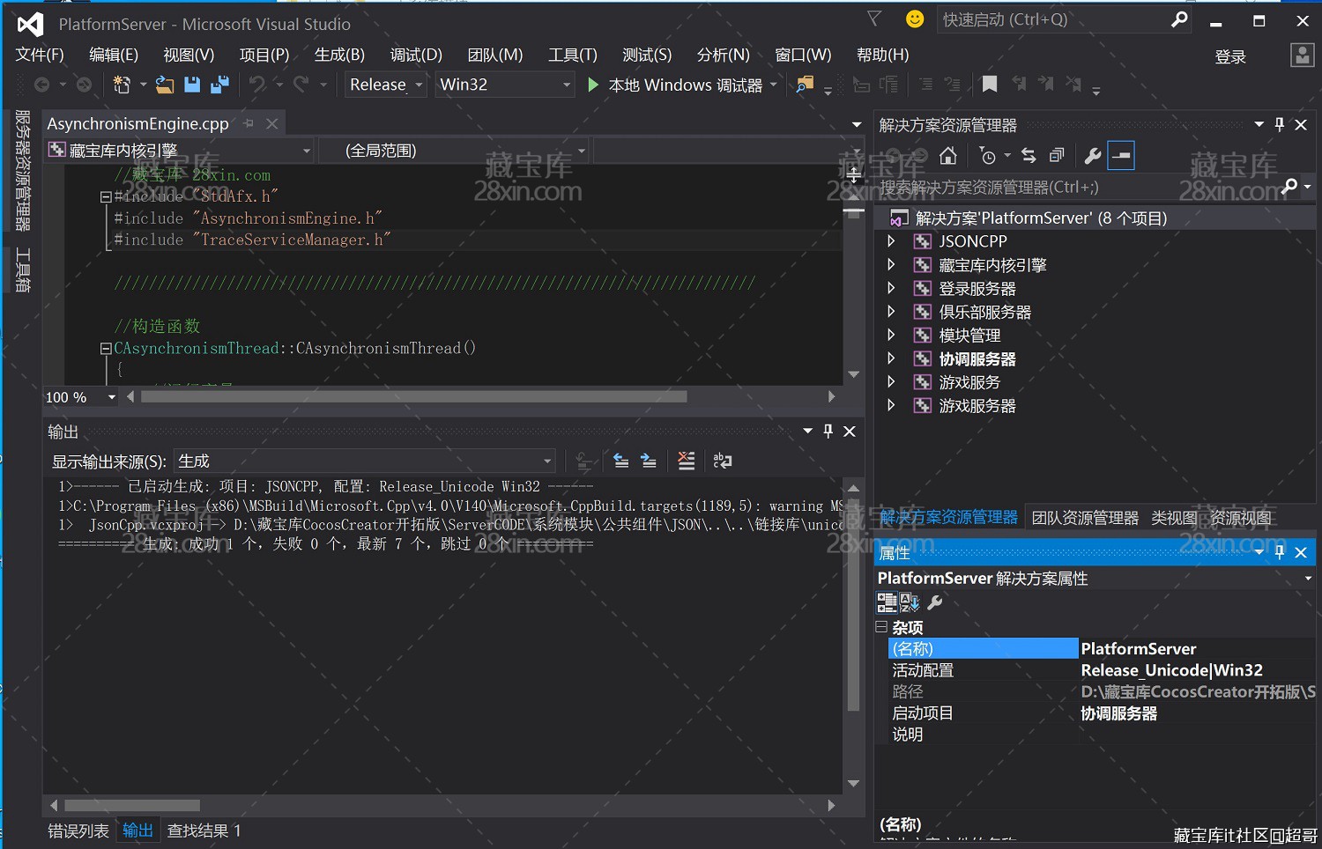This screenshot has height=849, width=1322.
Task: Click the Save All icon
Action: (219, 85)
